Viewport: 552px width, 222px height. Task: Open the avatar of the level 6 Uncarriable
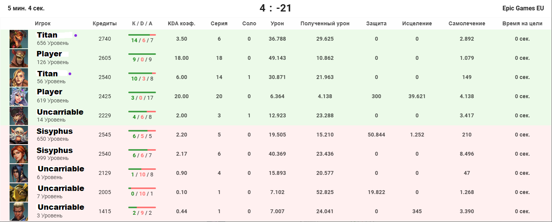coord(19,173)
